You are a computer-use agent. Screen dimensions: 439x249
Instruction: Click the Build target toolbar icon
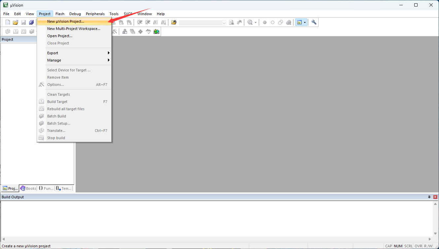pos(16,31)
